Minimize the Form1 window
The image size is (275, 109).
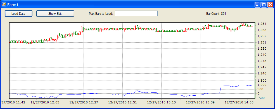click(257, 5)
